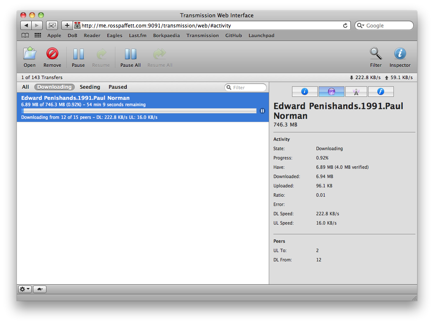The height and width of the screenshot is (324, 434).
Task: Reload the page
Action: click(345, 25)
